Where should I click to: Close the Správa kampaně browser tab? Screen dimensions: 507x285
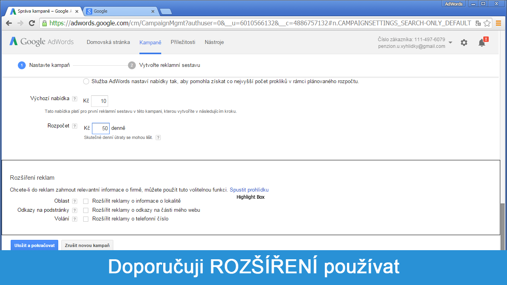(77, 11)
